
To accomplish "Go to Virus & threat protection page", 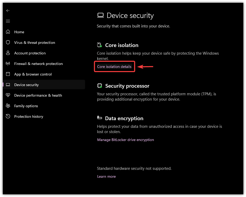I will (35, 43).
